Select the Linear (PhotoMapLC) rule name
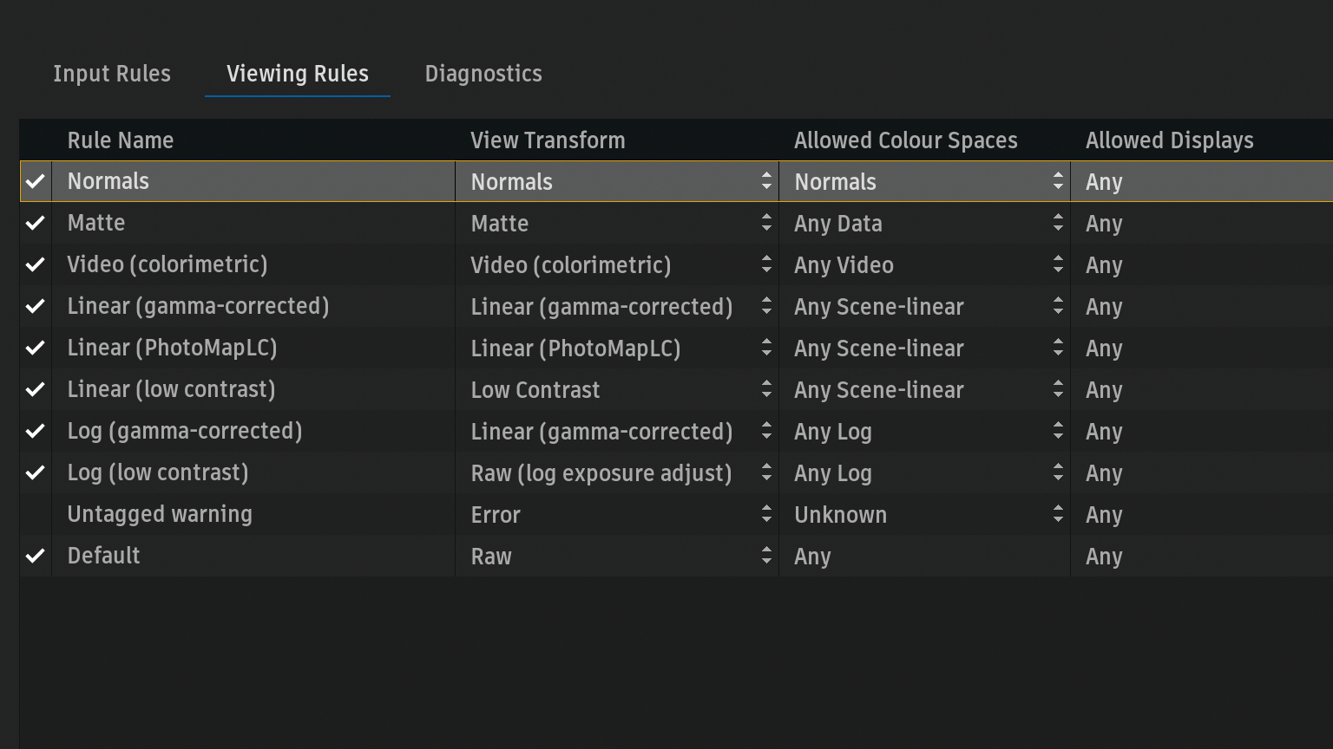The width and height of the screenshot is (1333, 749). coord(172,348)
